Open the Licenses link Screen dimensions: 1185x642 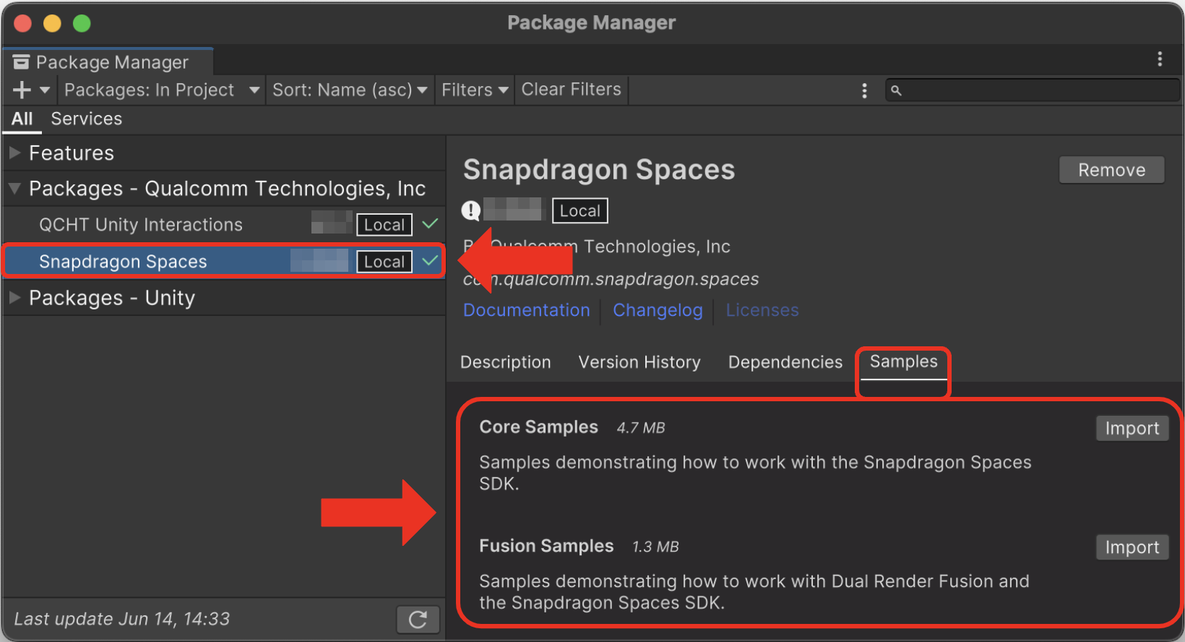click(762, 310)
